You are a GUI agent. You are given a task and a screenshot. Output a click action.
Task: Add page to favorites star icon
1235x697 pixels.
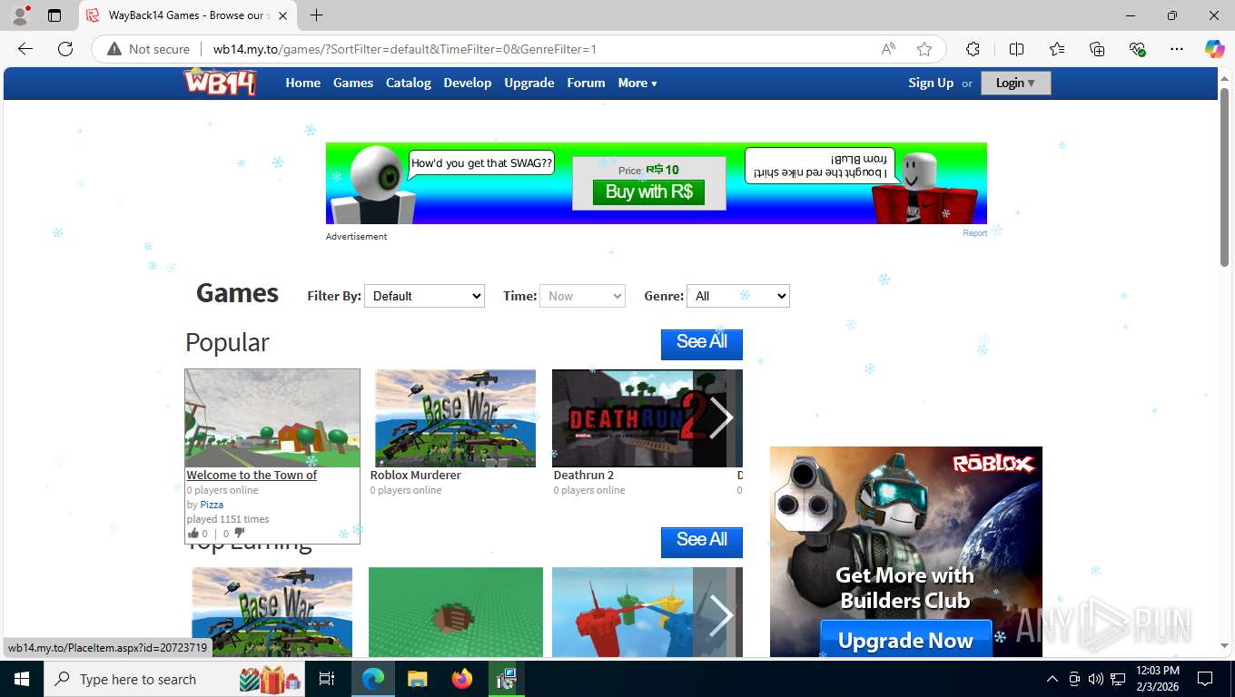924,49
